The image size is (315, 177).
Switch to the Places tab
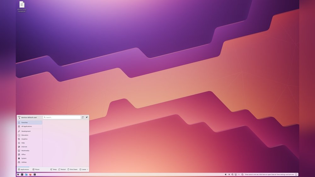click(x=36, y=169)
